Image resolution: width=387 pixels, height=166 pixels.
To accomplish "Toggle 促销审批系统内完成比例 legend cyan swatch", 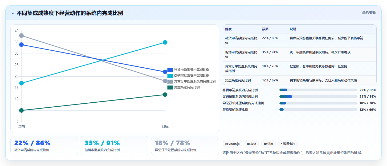I will tap(170, 76).
